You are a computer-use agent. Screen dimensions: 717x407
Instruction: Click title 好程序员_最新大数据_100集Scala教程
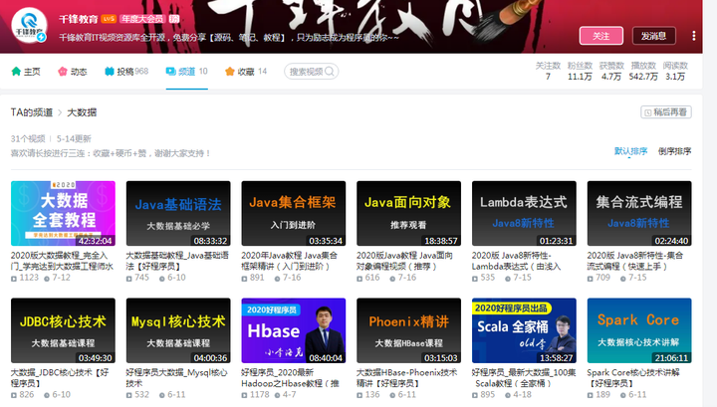[524, 378]
